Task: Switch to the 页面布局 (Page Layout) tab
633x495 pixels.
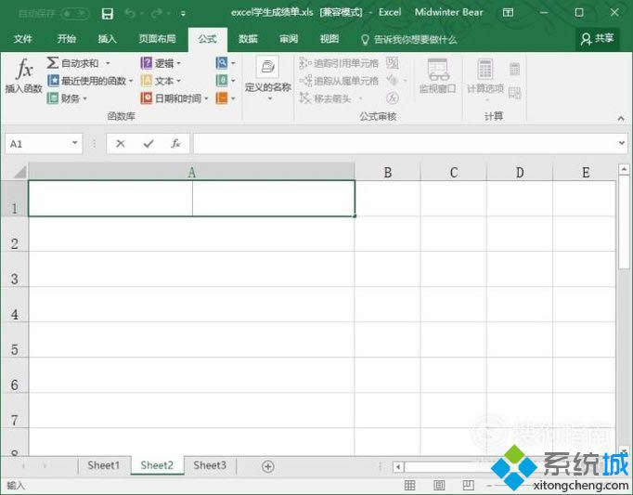Action: tap(158, 39)
